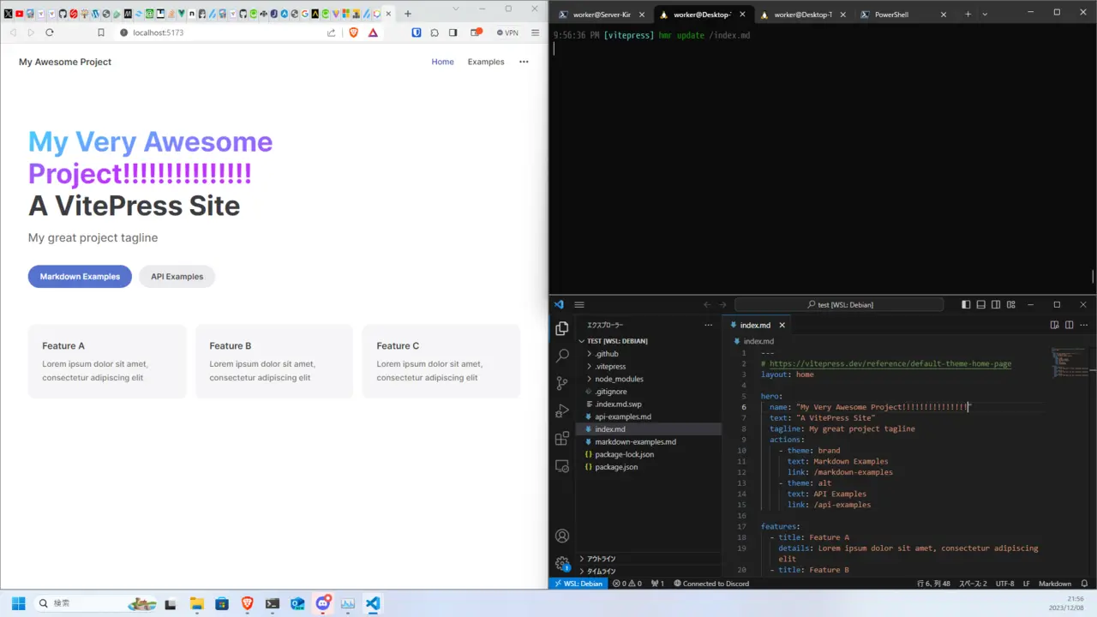Toggle VS Code bottom panel
Image resolution: width=1097 pixels, height=617 pixels.
point(981,304)
